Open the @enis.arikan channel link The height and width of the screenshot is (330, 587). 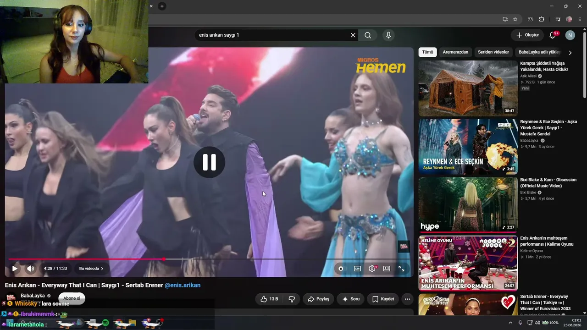183,285
